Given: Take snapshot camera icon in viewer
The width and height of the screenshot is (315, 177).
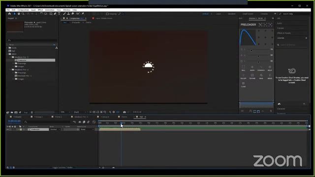Looking at the screenshot, I should pos(125,112).
